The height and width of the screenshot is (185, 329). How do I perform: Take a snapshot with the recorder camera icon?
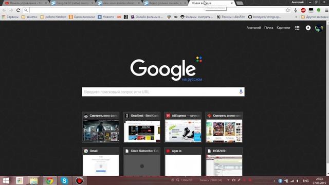233,180
